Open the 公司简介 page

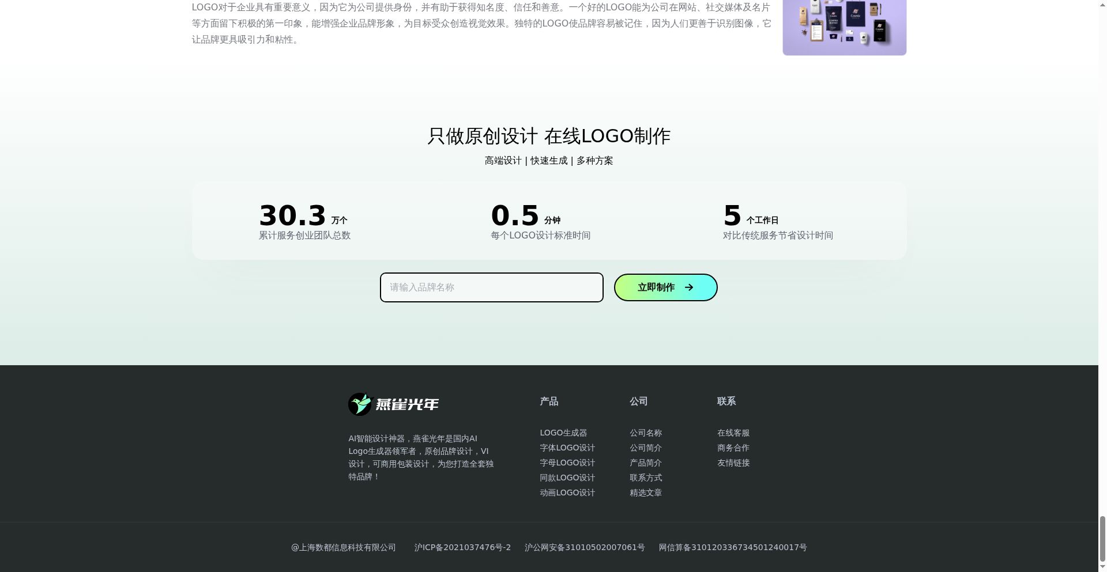pyautogui.click(x=645, y=448)
